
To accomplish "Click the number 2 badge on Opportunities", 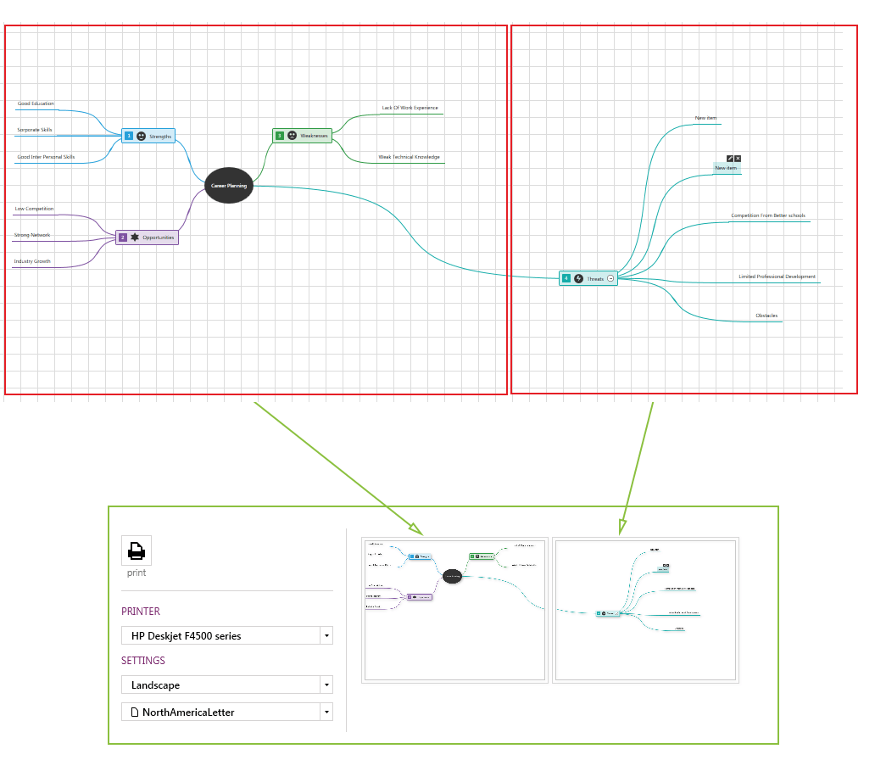I will click(x=121, y=237).
